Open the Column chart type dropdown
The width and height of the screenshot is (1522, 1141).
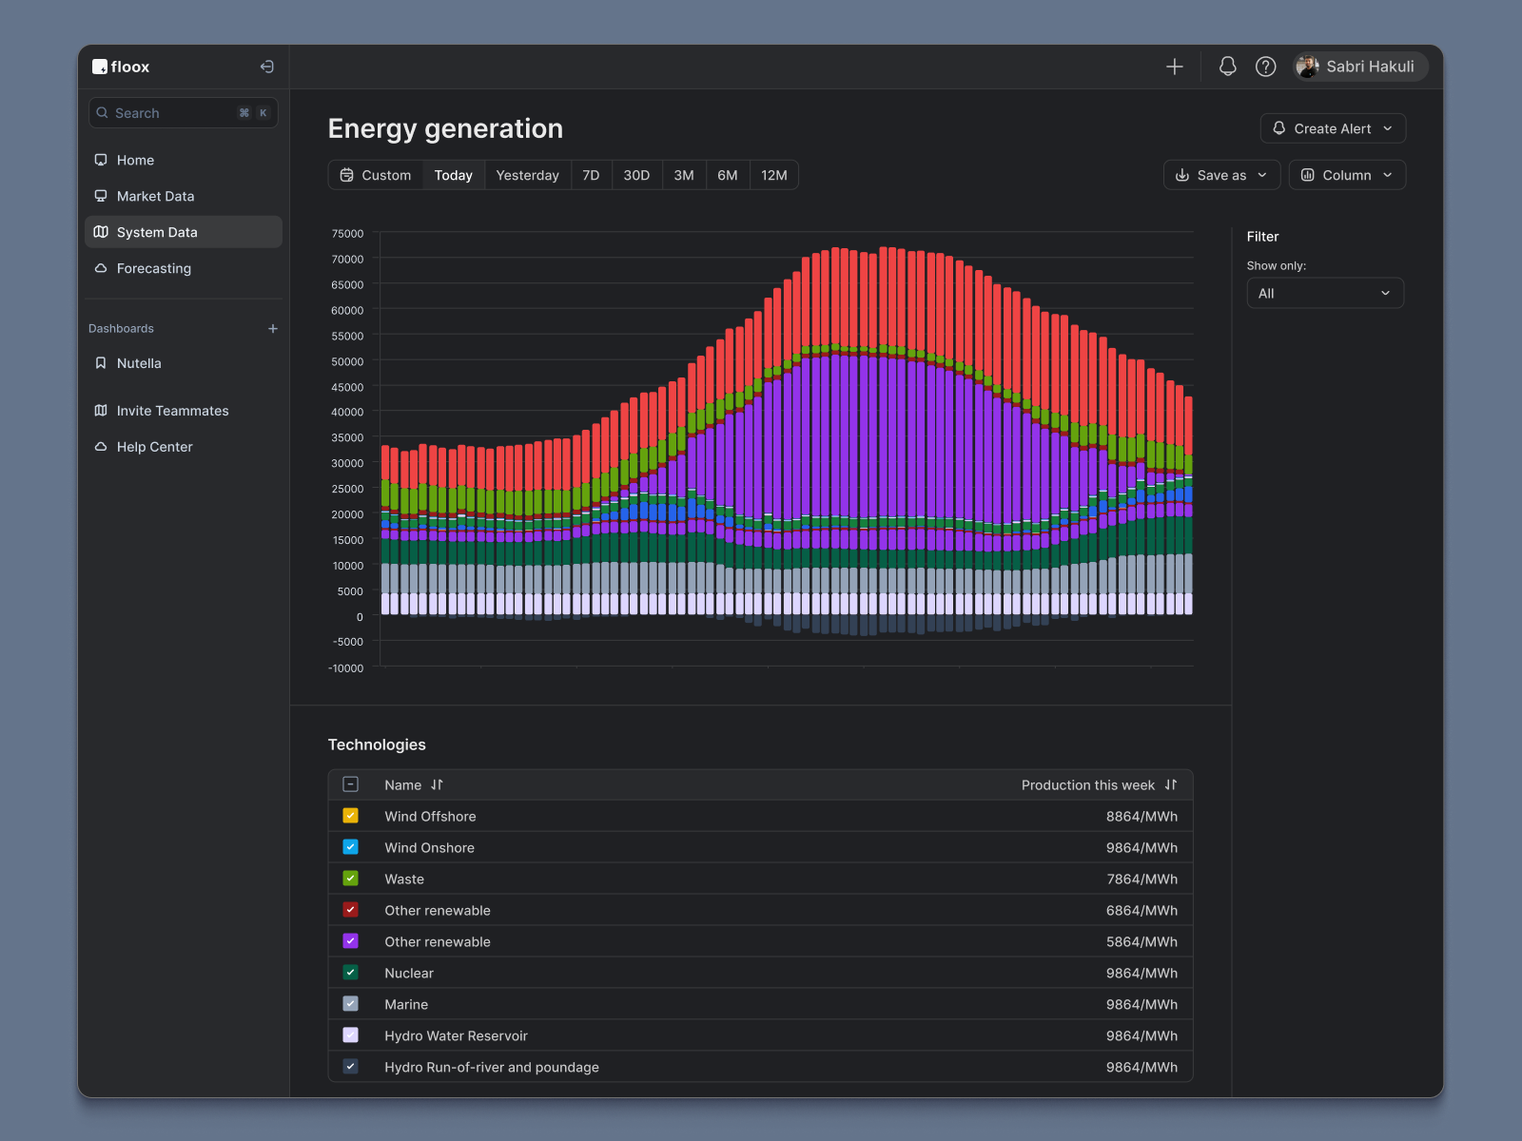(1347, 175)
